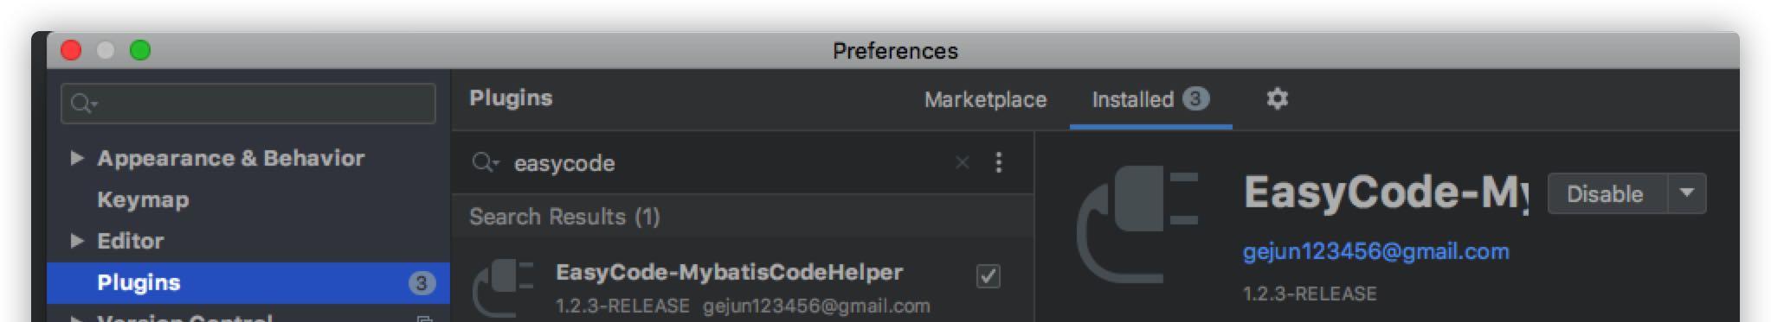Viewport: 1771px width, 322px height.
Task: Select Keymap in the settings tree
Action: click(x=143, y=199)
